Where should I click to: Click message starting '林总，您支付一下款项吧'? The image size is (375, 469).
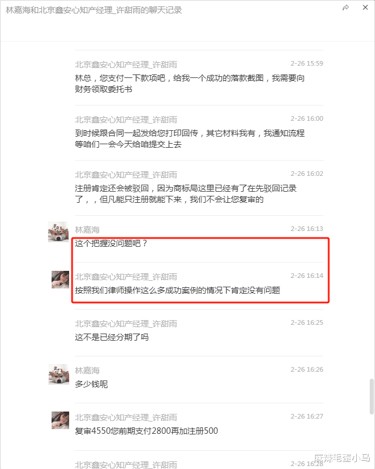190,83
